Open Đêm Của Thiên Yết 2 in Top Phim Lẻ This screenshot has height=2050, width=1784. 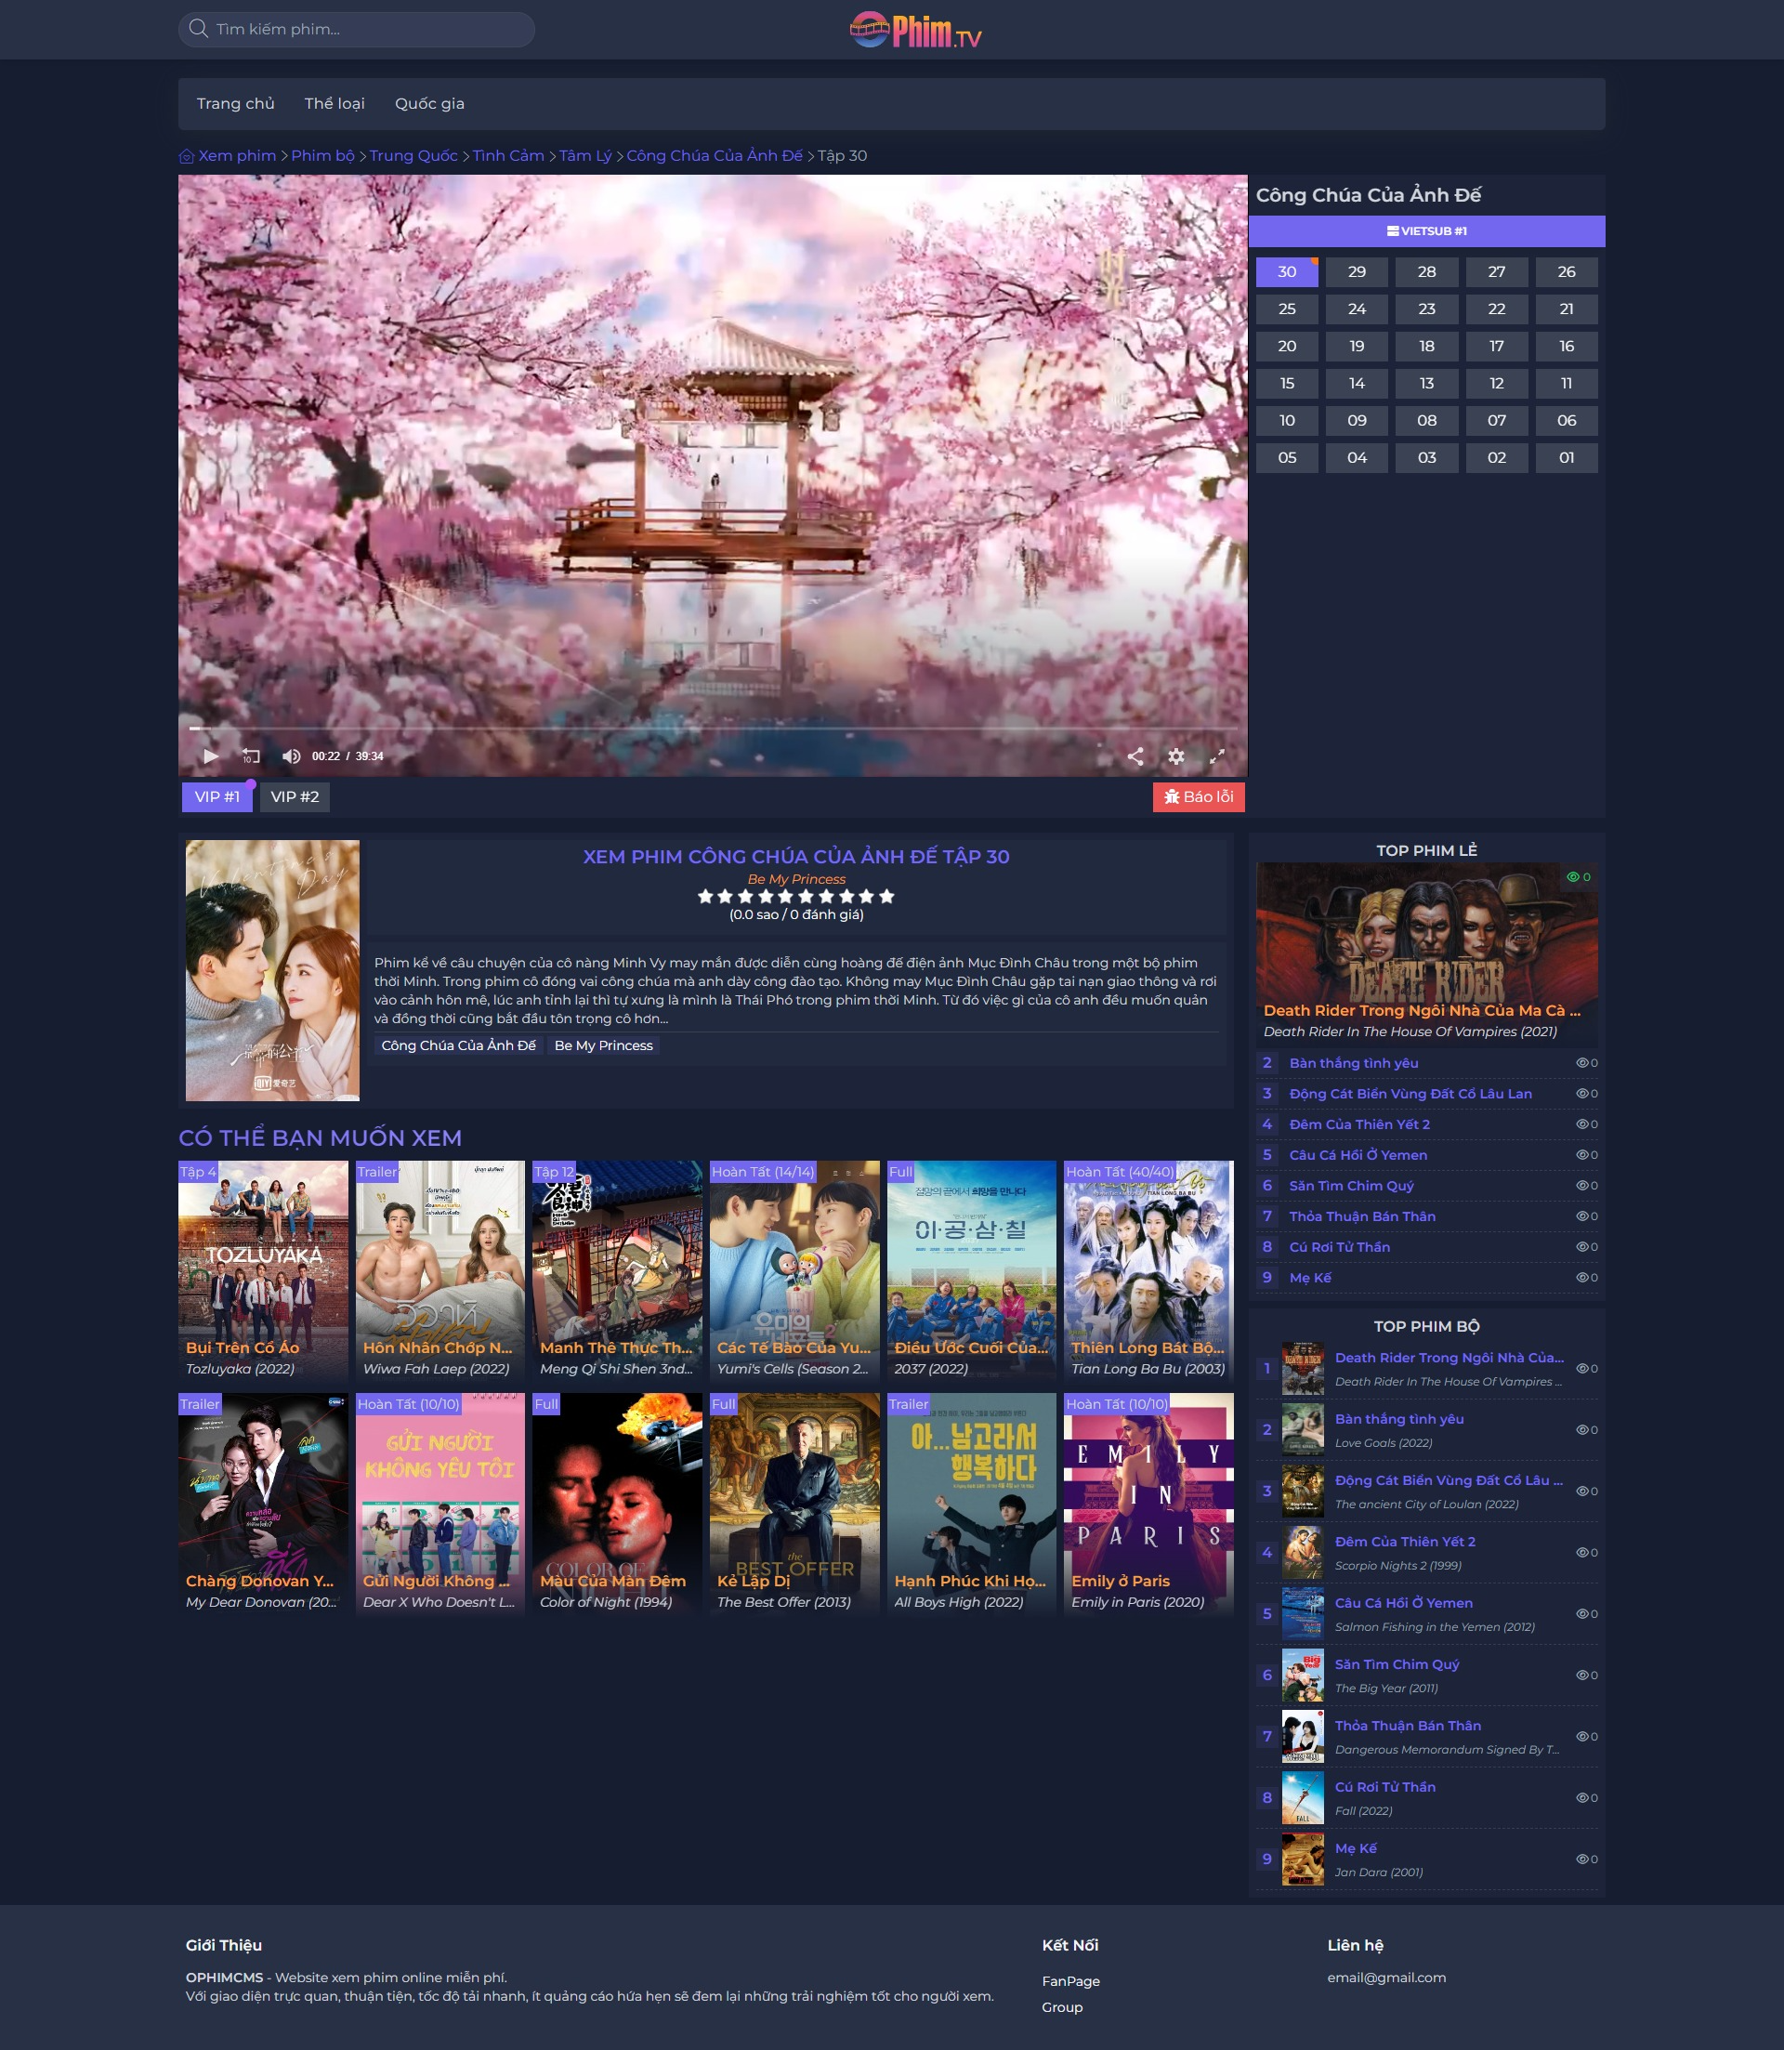tap(1358, 1125)
